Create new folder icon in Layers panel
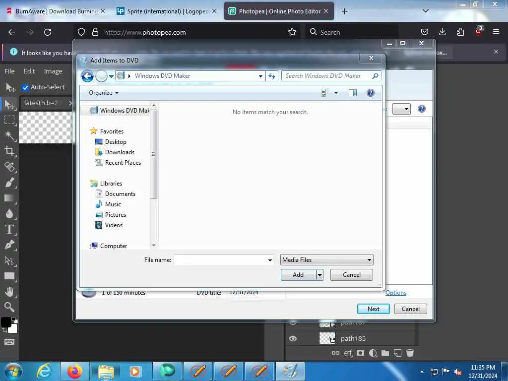Viewport: 508px width, 381px height. (x=385, y=353)
